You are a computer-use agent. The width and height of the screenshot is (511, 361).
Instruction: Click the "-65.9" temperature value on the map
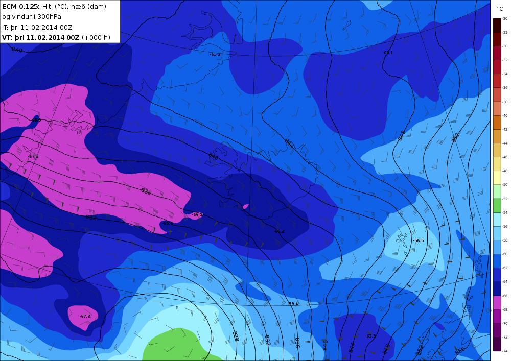pyautogui.click(x=36, y=120)
